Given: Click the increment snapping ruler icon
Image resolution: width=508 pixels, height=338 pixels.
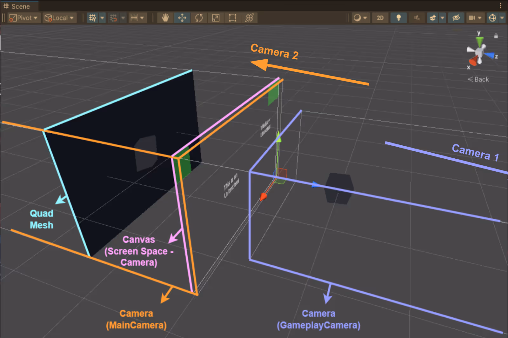Looking at the screenshot, I should (134, 18).
